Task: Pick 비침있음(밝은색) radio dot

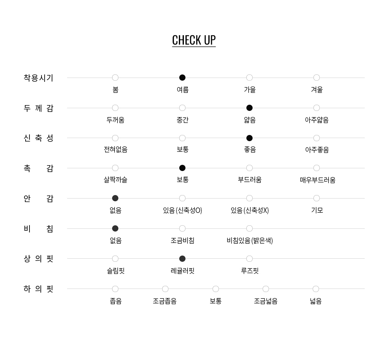Action: [x=249, y=228]
